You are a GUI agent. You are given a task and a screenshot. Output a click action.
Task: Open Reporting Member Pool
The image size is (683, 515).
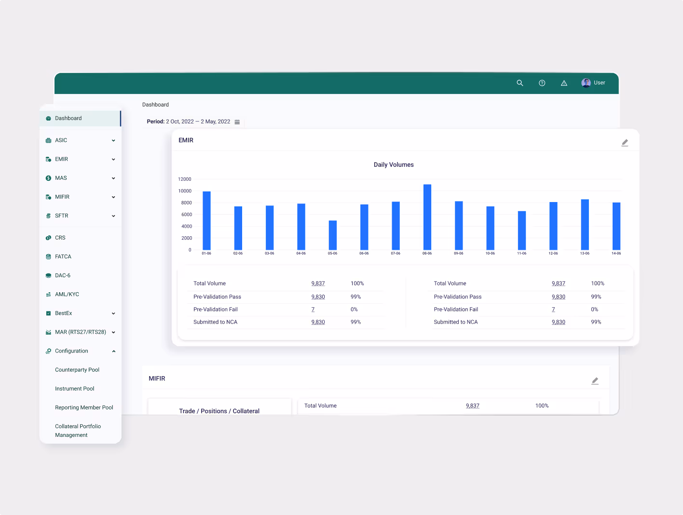[84, 407]
